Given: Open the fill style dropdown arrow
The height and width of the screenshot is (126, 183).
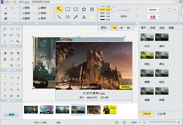Looking at the screenshot, I should [175, 10].
